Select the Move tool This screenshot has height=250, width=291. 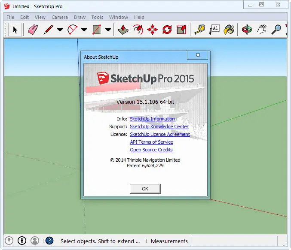pyautogui.click(x=152, y=30)
